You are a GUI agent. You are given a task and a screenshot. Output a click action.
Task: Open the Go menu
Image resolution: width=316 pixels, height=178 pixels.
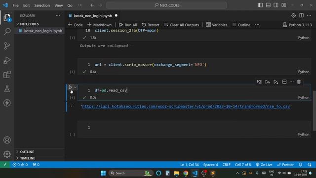click(70, 5)
